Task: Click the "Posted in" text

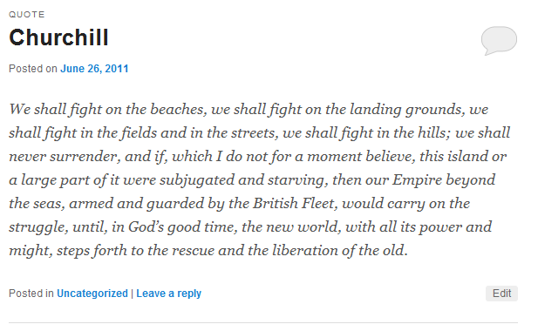Action: pos(31,294)
